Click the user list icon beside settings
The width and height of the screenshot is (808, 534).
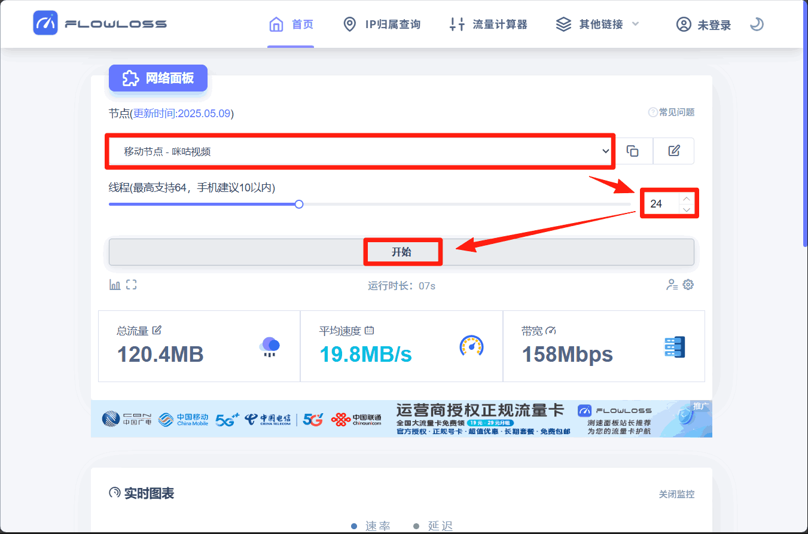[x=672, y=285]
